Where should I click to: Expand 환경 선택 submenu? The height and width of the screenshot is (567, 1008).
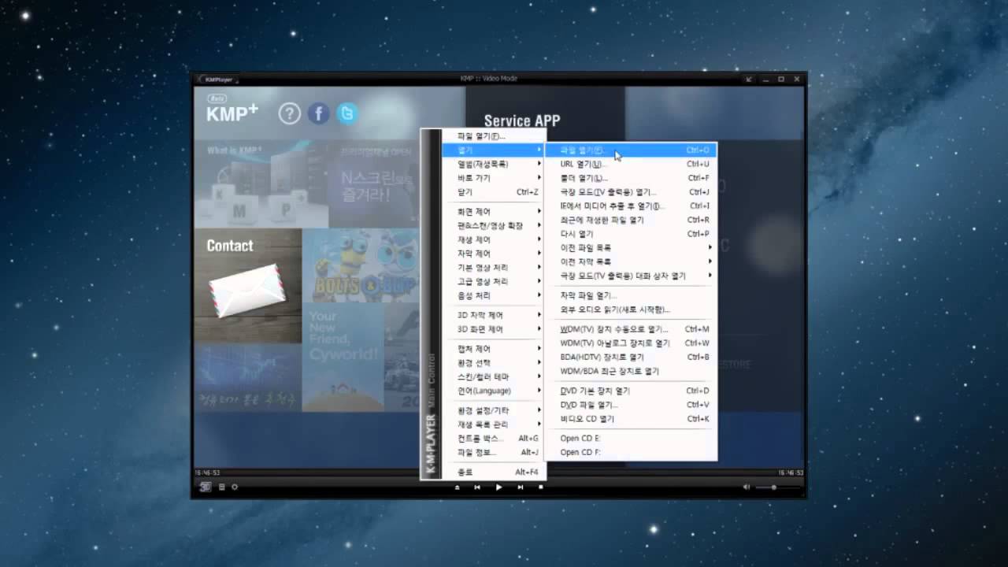[x=493, y=363]
